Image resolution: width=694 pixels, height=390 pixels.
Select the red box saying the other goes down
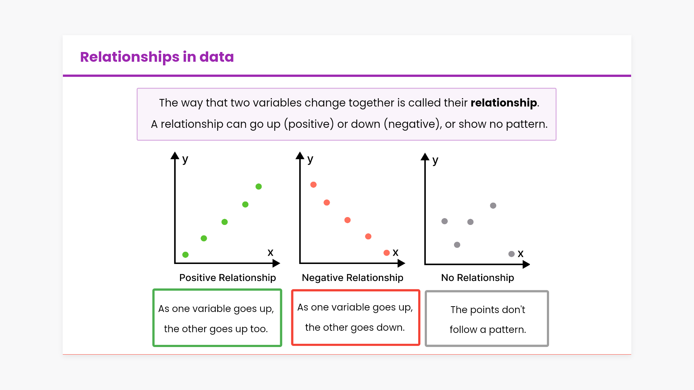(x=355, y=317)
